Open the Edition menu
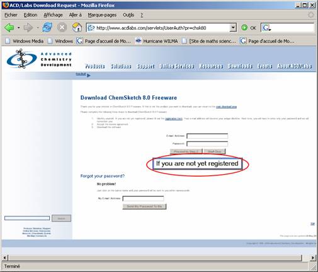The height and width of the screenshot is (272, 318). pyautogui.click(x=30, y=15)
